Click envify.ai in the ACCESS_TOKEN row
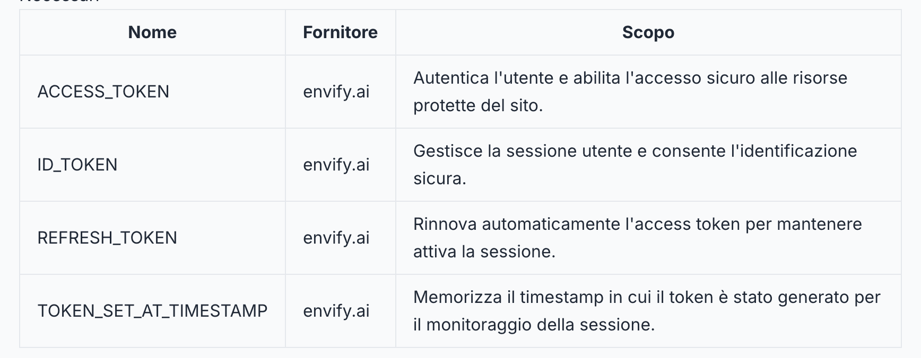The width and height of the screenshot is (921, 358). pos(336,92)
